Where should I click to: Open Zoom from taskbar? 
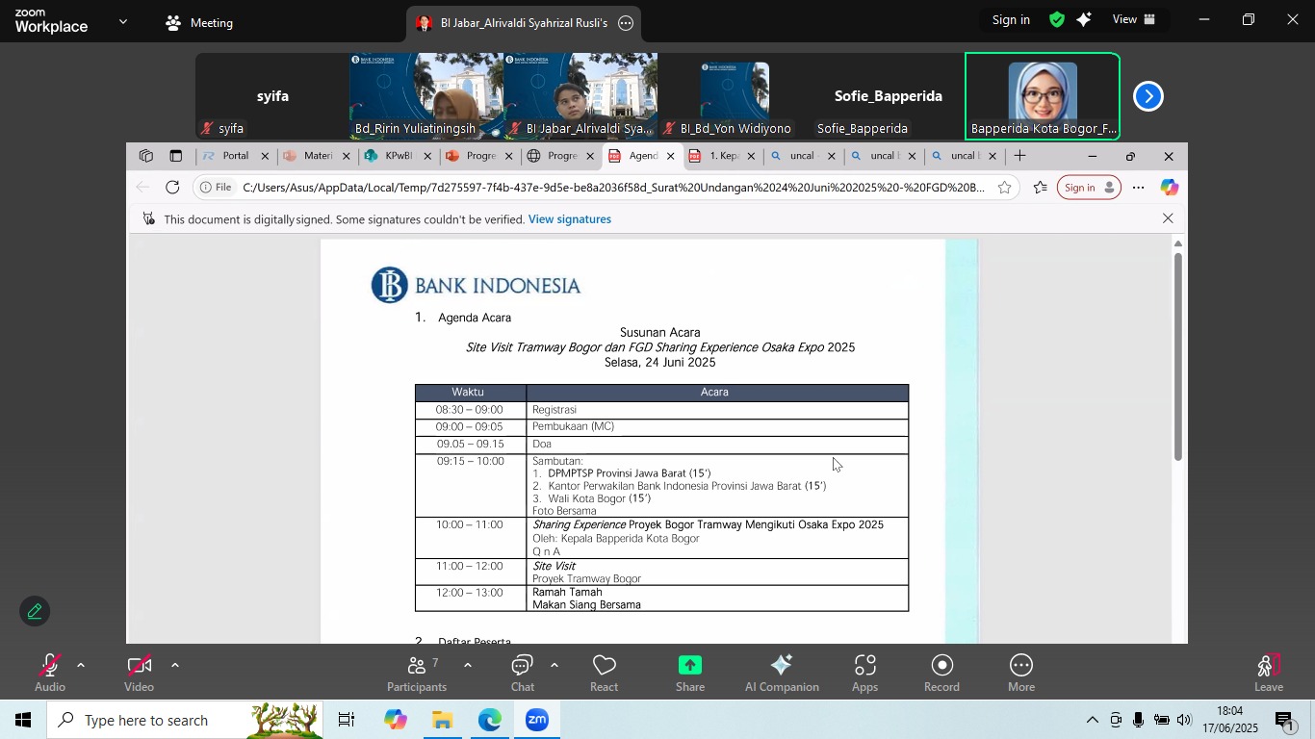(x=537, y=720)
